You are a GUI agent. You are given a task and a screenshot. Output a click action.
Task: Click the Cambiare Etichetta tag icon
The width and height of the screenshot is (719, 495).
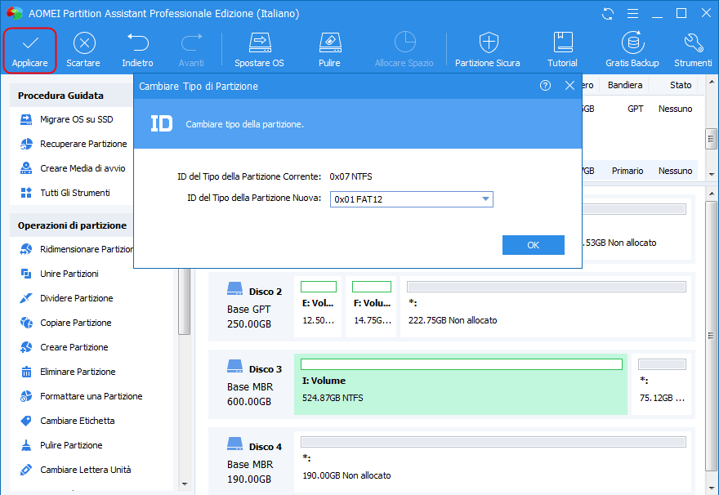point(26,421)
